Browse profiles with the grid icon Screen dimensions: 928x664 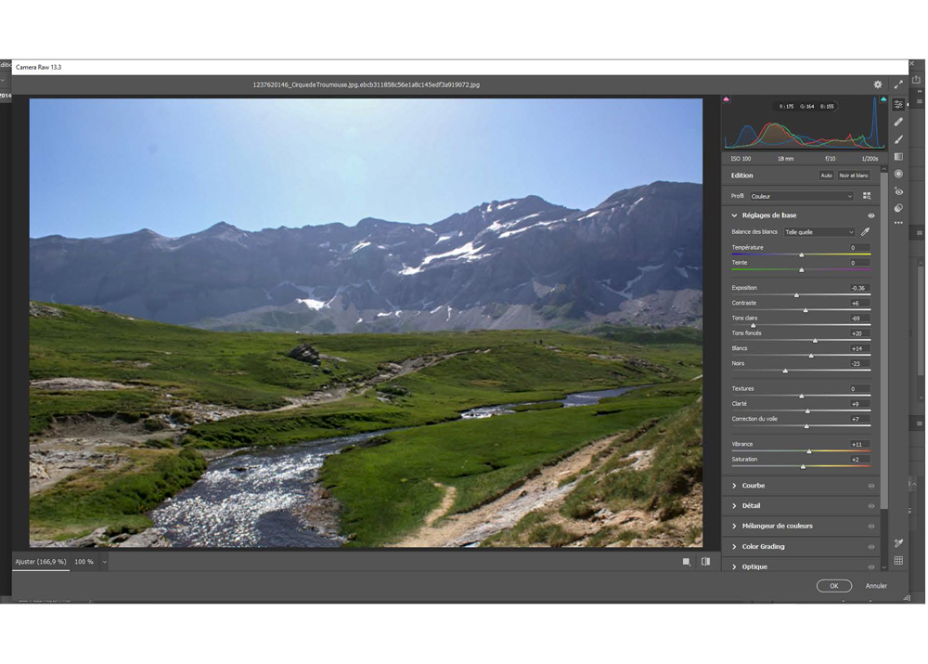pyautogui.click(x=867, y=196)
